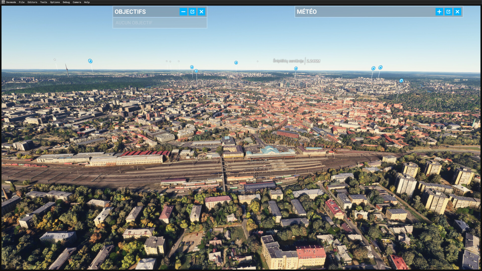The width and height of the screenshot is (482, 271).
Task: Click the city marker below Šnipiškių seniūnija label
Action: click(296, 69)
